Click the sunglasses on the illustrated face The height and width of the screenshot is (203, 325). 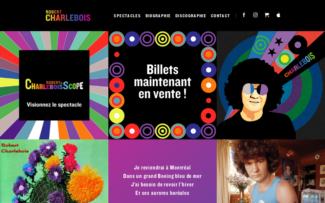click(x=255, y=89)
